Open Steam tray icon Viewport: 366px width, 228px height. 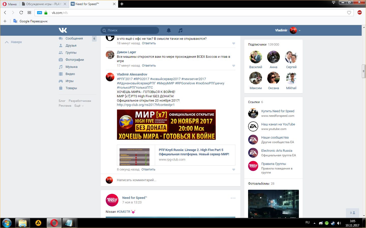tap(333, 223)
